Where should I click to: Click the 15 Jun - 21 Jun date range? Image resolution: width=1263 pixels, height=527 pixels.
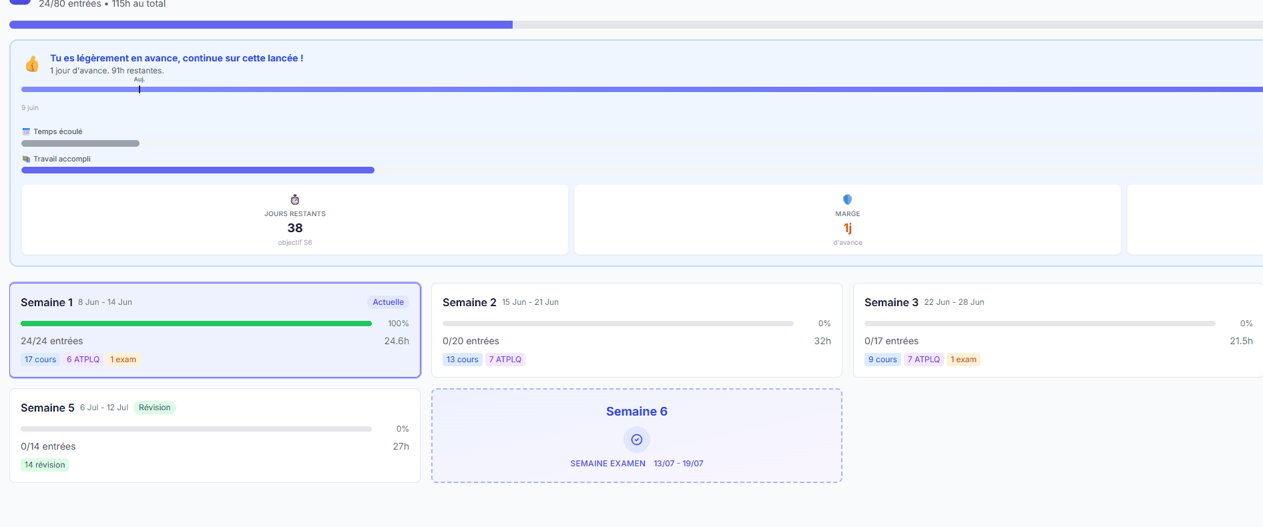coord(530,302)
